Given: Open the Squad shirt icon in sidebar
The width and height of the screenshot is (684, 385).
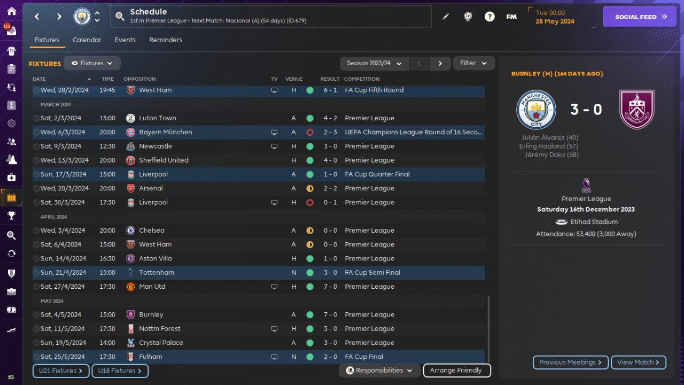Looking at the screenshot, I should [x=11, y=51].
